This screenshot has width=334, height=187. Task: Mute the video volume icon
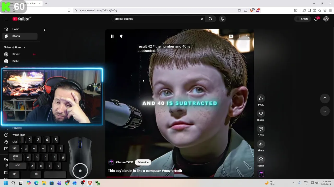point(122,36)
